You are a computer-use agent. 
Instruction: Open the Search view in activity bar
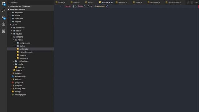click(x=3, y=10)
